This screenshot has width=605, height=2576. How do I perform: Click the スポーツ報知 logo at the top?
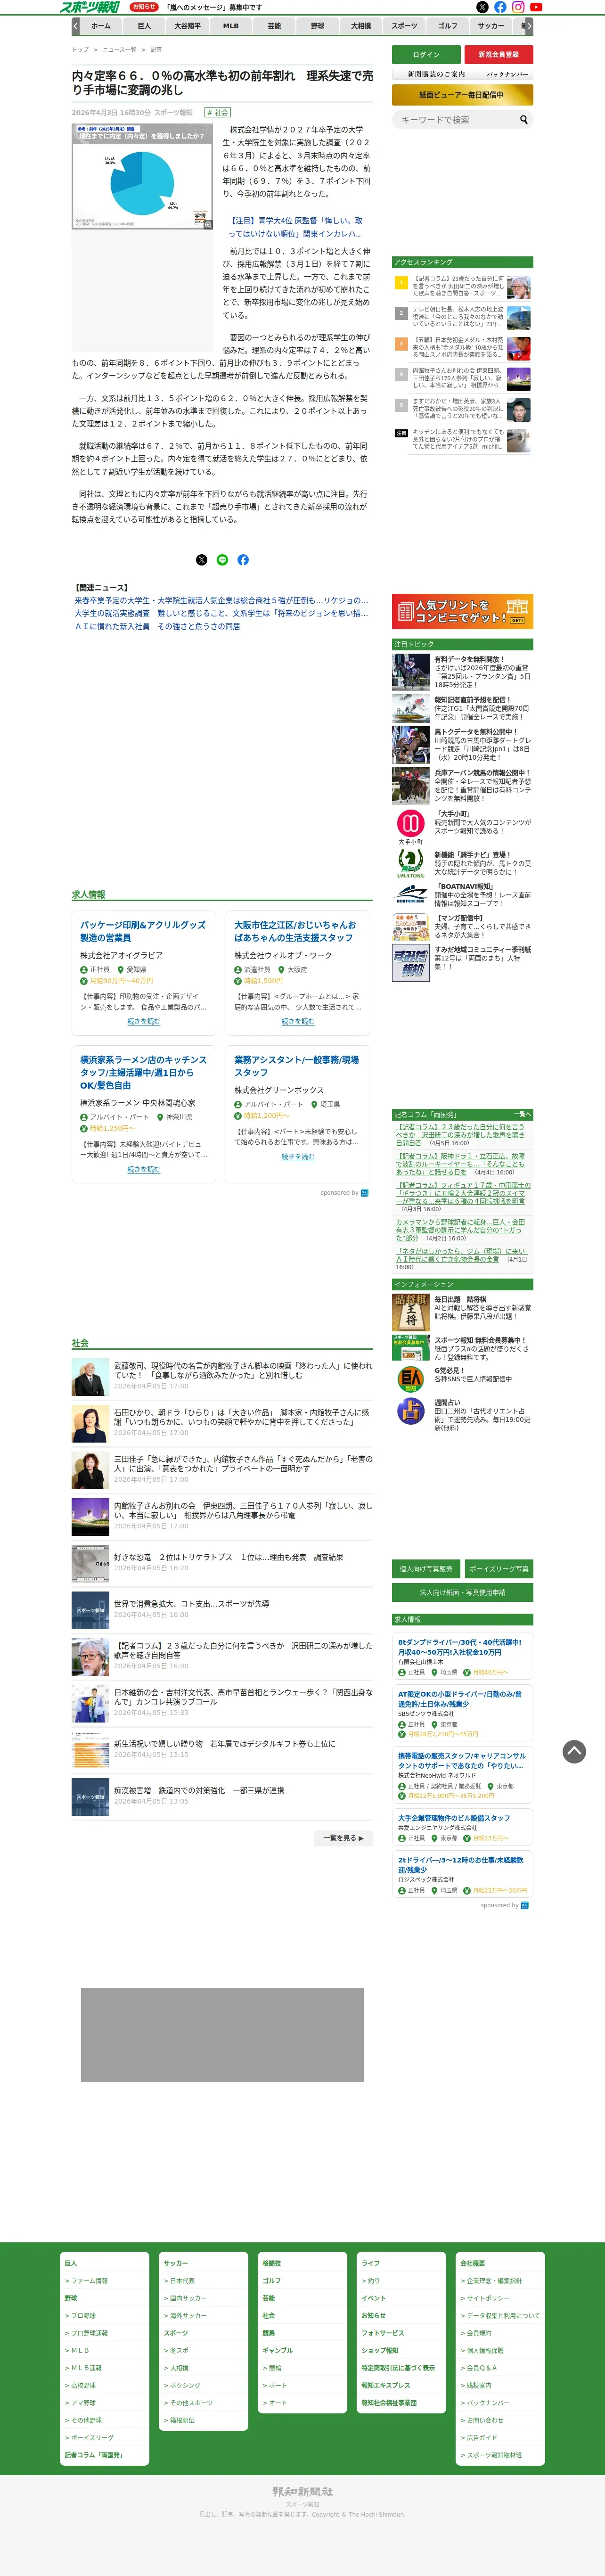[90, 7]
